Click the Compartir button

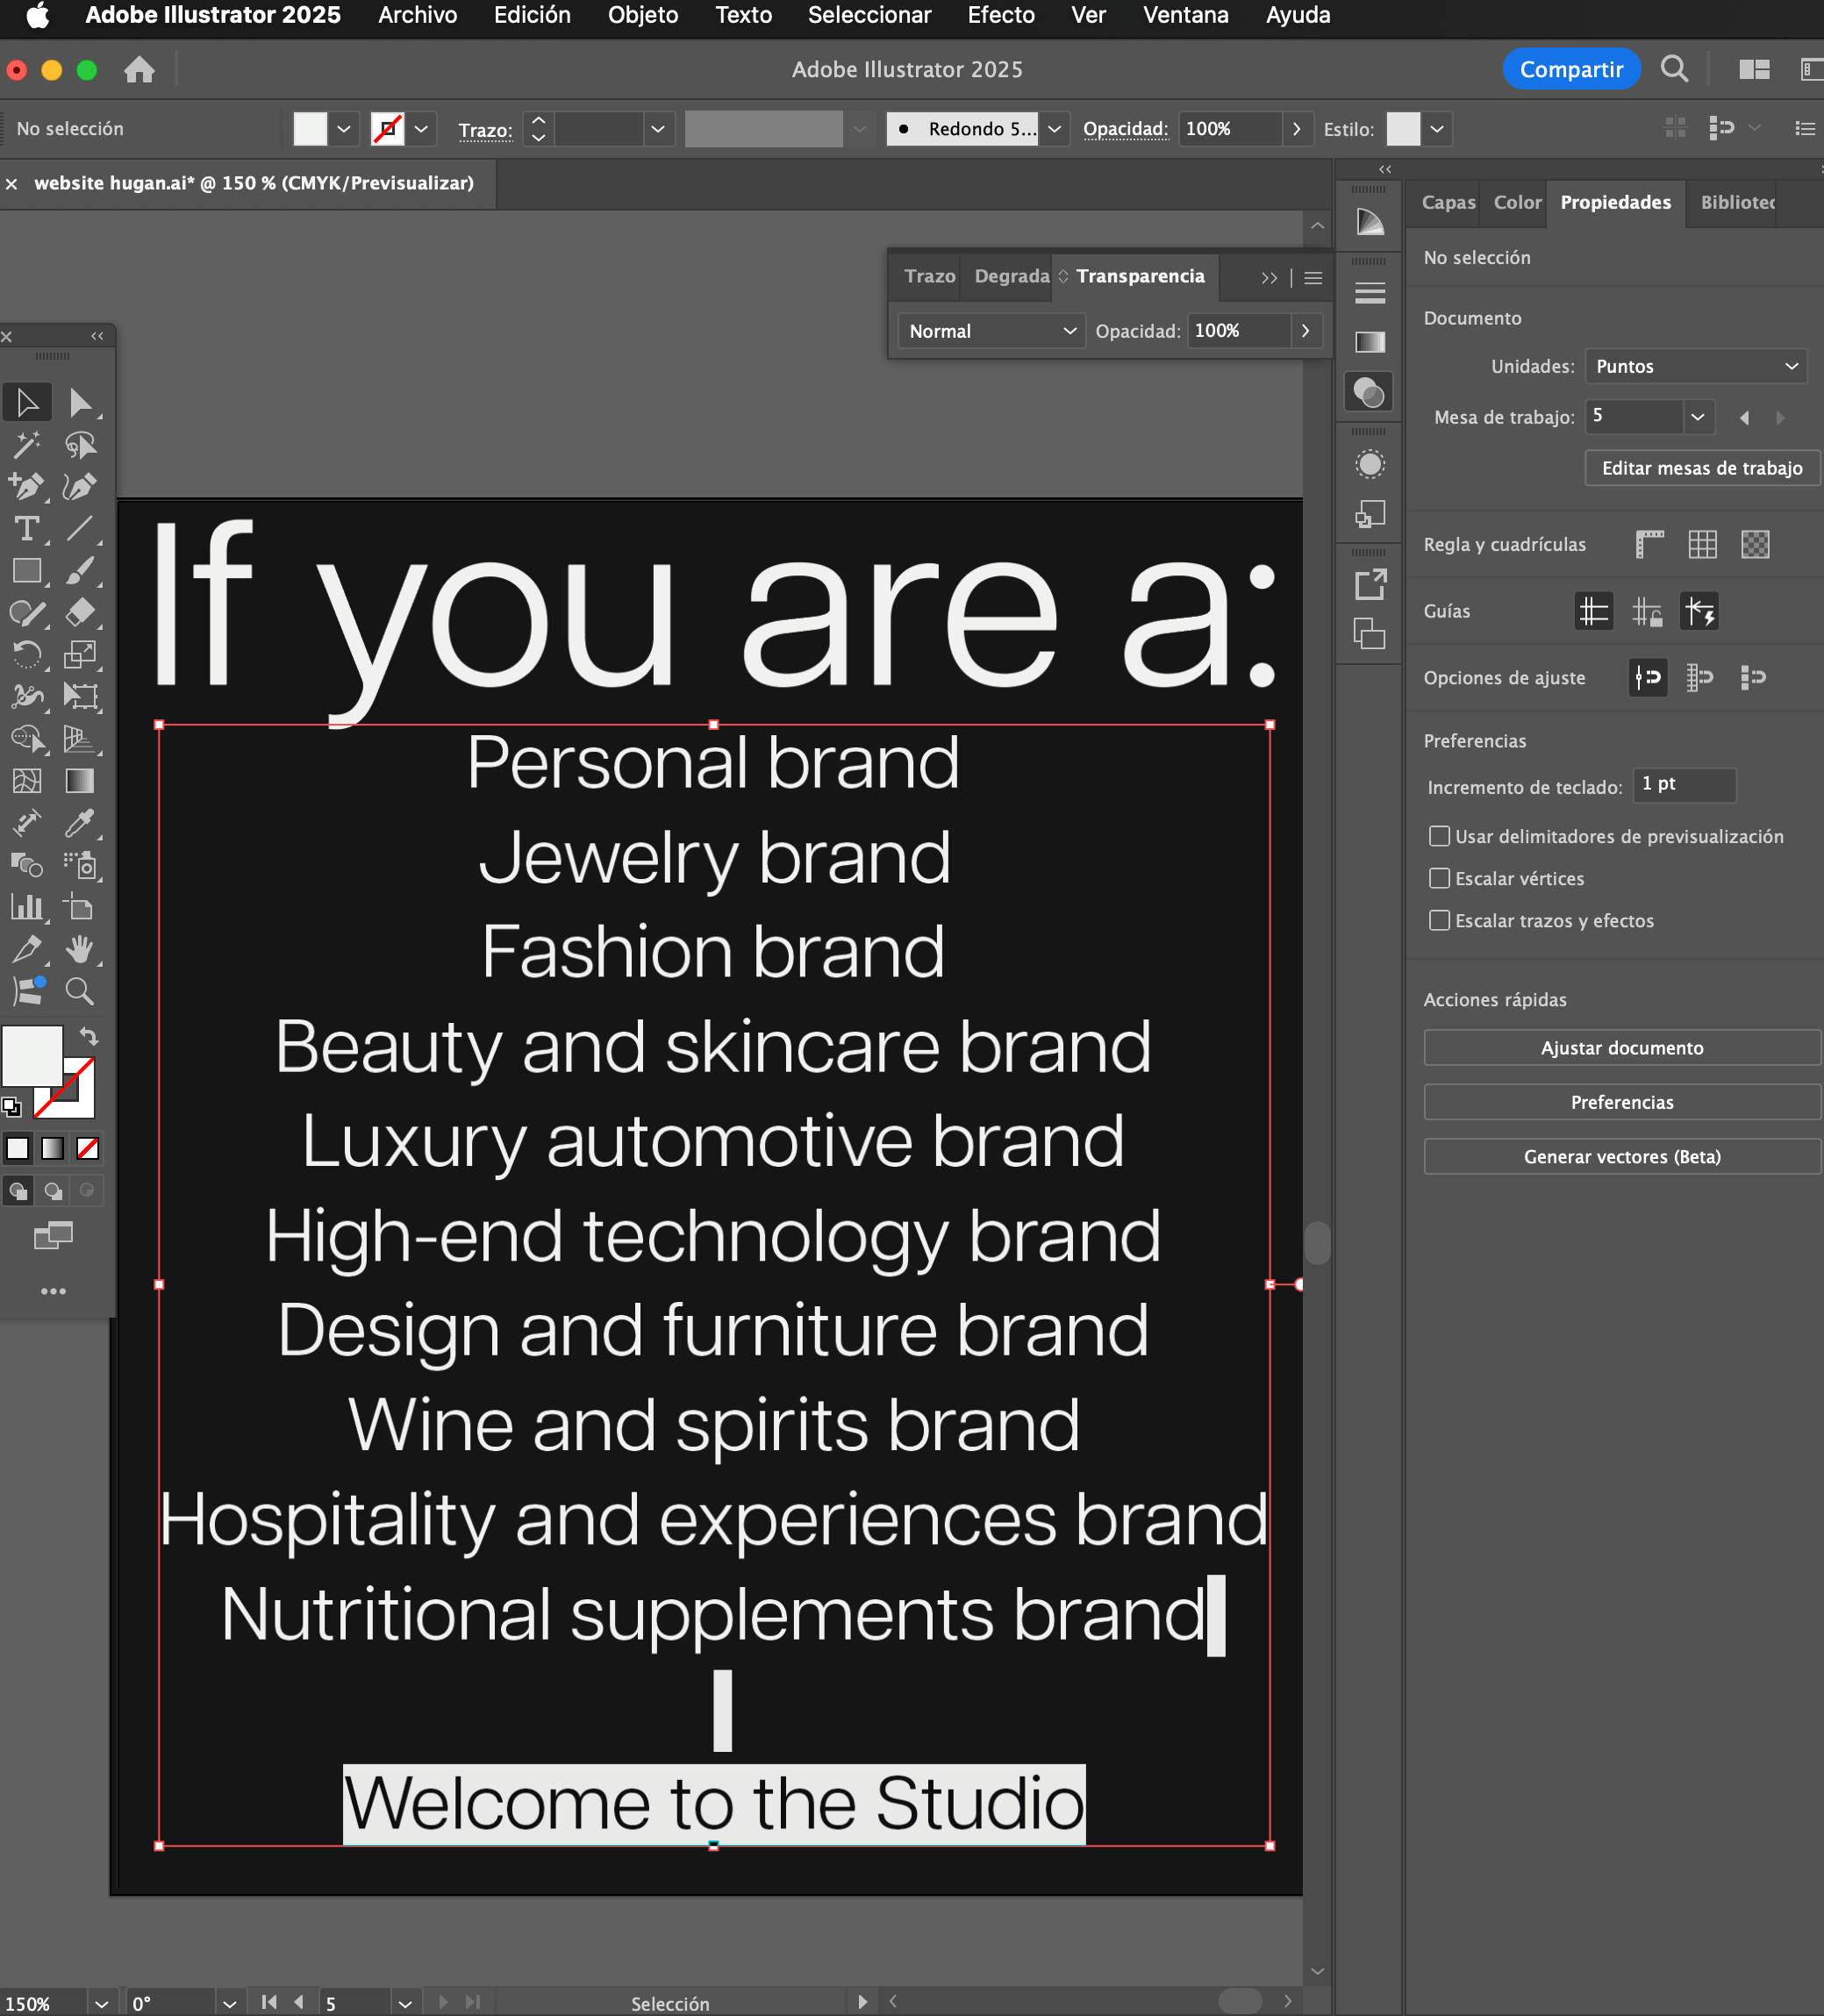pyautogui.click(x=1570, y=69)
